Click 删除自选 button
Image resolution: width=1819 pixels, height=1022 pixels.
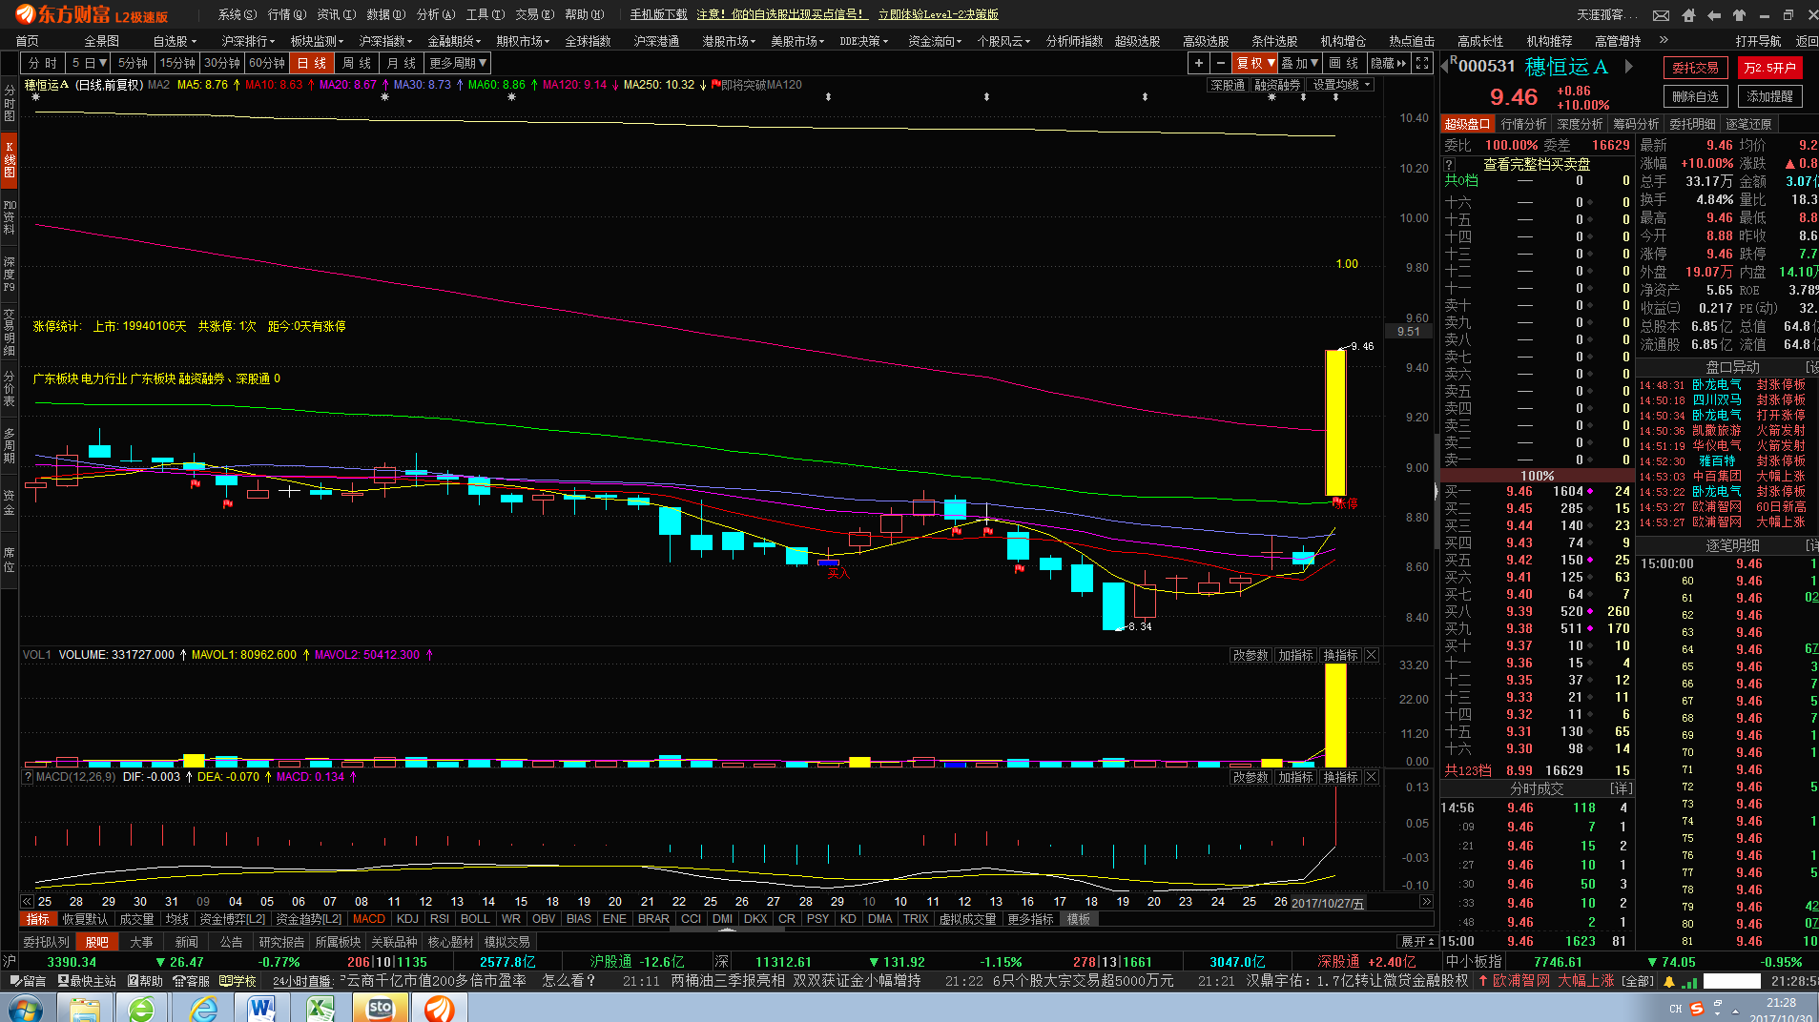(1695, 96)
